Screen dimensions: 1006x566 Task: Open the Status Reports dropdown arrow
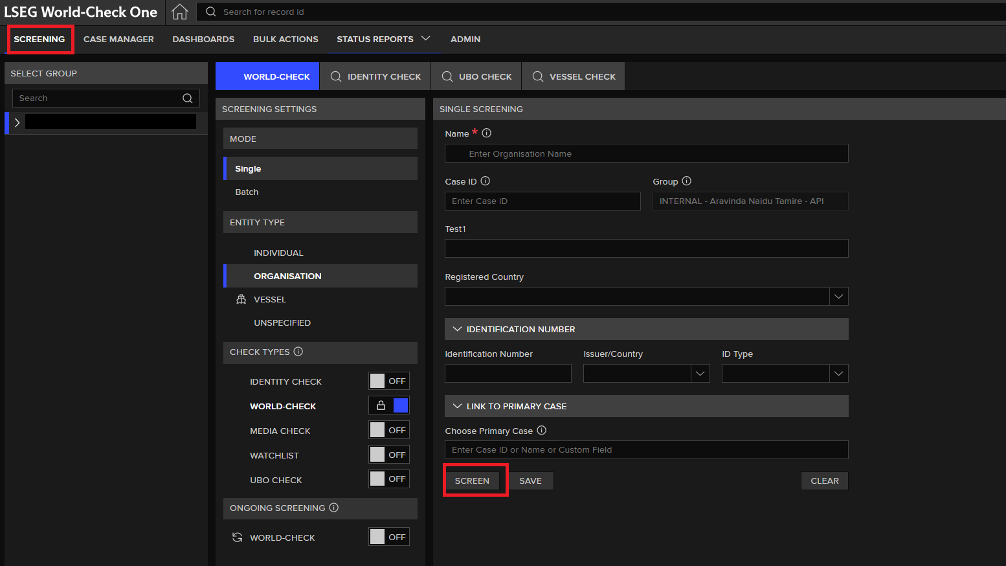click(426, 39)
